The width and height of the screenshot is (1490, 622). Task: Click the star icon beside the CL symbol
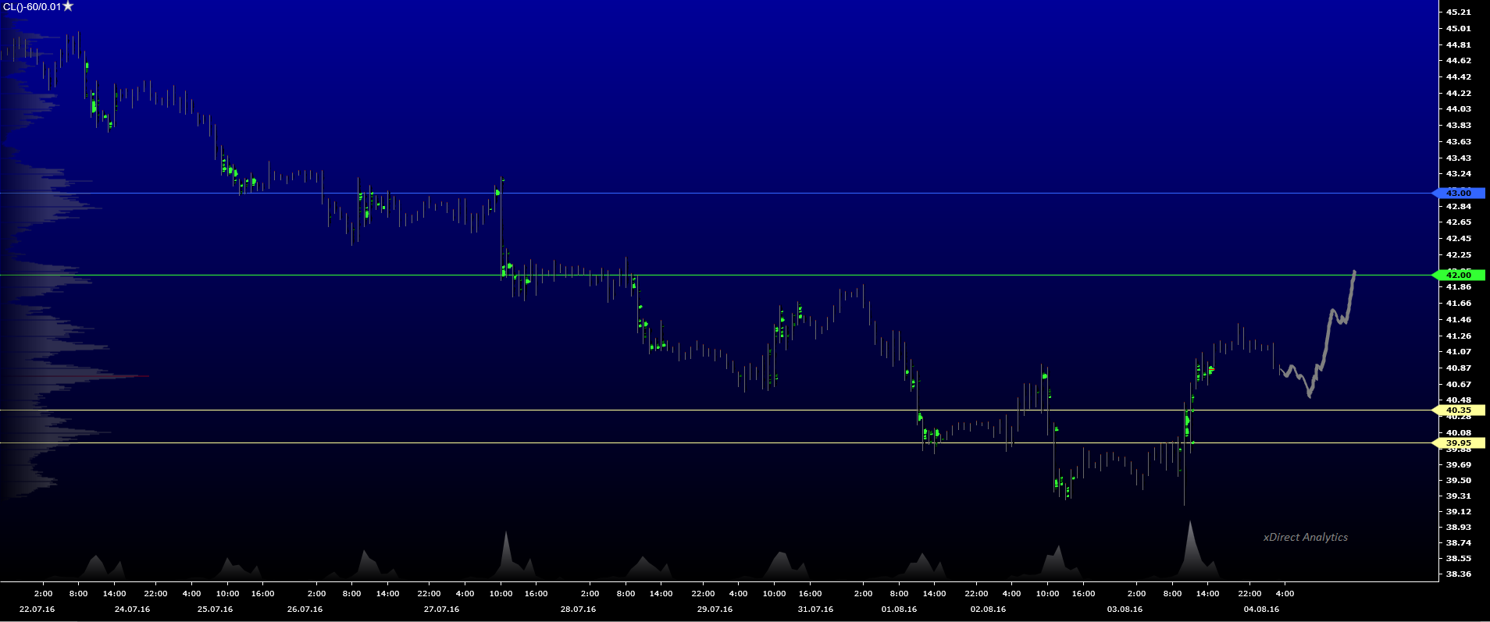(x=68, y=6)
